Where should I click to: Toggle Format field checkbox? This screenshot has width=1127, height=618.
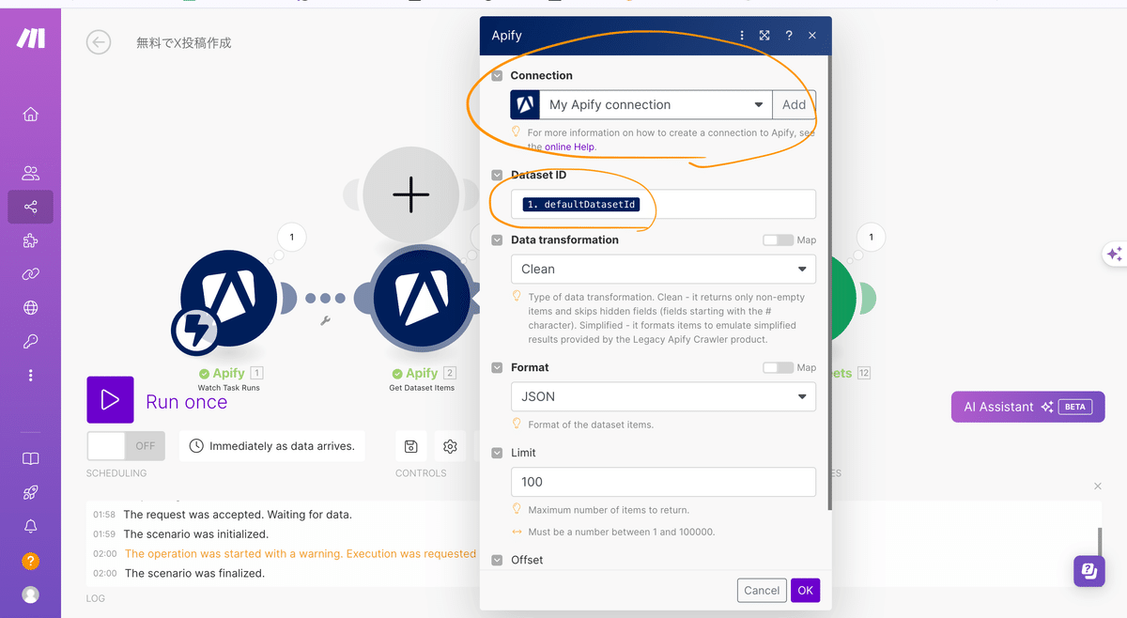tap(497, 368)
